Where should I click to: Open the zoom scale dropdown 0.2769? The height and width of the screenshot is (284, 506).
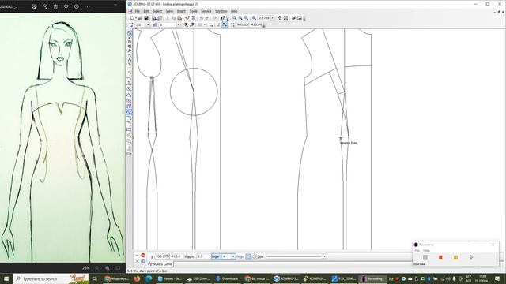tap(272, 18)
